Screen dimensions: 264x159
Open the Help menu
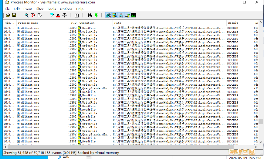[79, 9]
